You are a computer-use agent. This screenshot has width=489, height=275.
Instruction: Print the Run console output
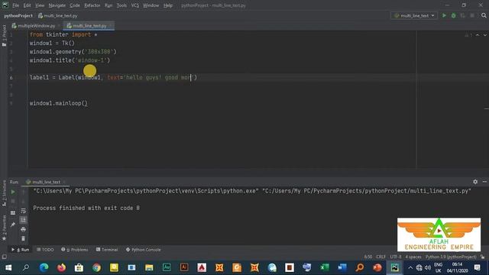click(24, 229)
